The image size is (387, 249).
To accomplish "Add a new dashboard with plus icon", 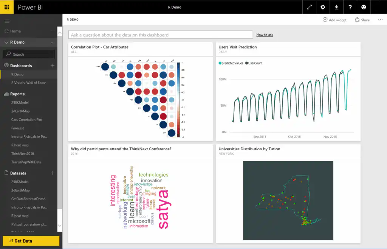I will click(x=53, y=66).
